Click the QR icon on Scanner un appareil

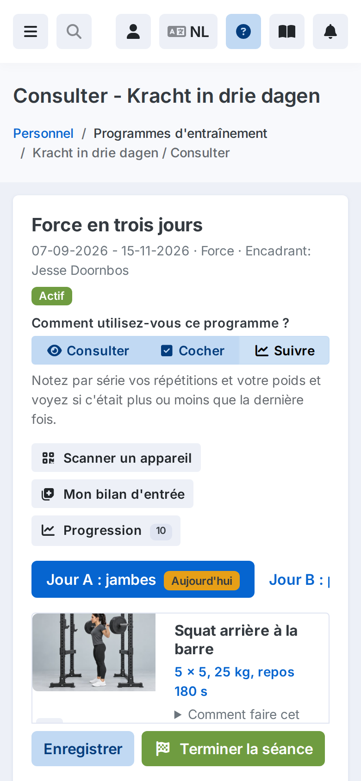(48, 458)
